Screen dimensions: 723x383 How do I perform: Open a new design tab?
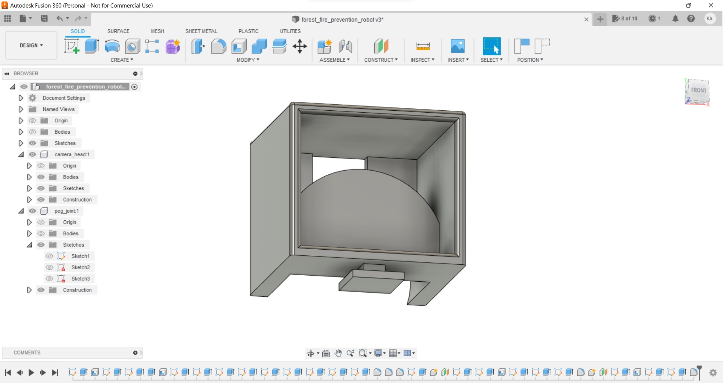(x=600, y=19)
